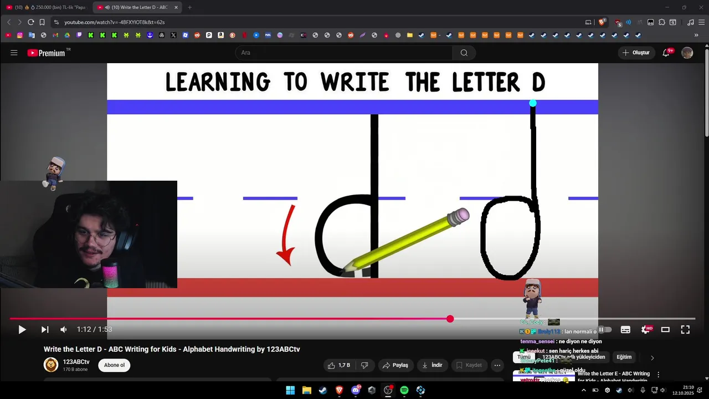Open the browser main menu
Viewport: 709px width, 399px height.
point(701,22)
